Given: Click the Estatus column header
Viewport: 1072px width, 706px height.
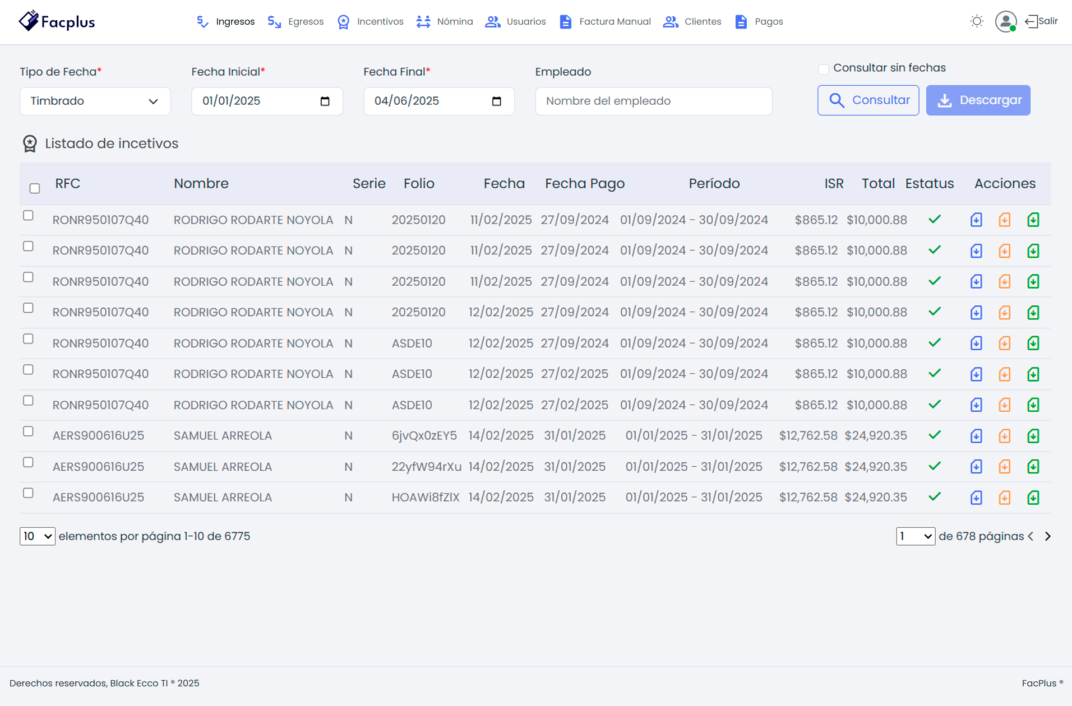Looking at the screenshot, I should tap(930, 184).
